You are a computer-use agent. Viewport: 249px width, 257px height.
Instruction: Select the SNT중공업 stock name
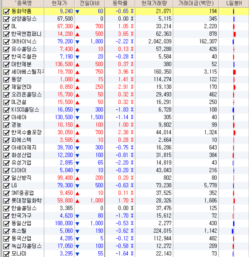[22, 193]
